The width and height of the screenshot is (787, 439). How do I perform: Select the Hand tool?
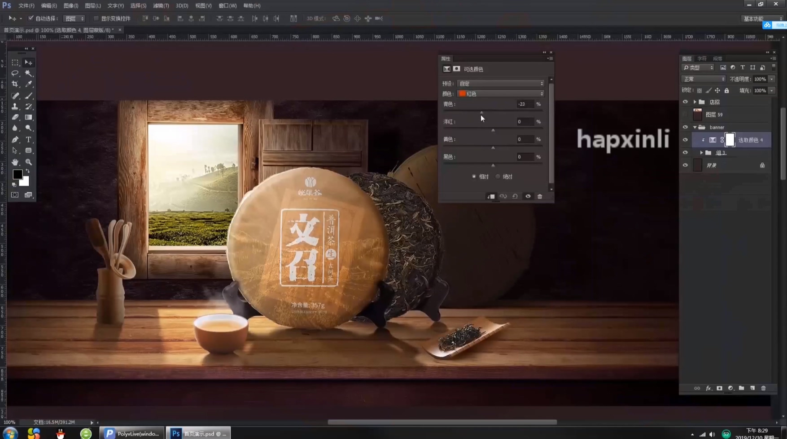(x=15, y=162)
